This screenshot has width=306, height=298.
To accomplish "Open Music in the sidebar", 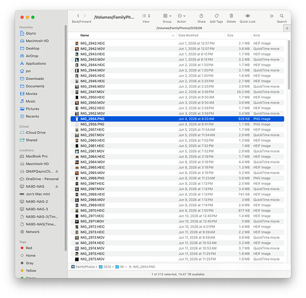I will [x=30, y=101].
